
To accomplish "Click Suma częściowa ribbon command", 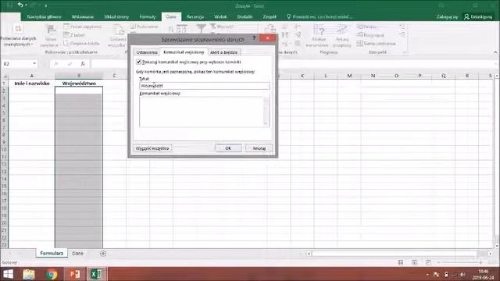I will (377, 44).
